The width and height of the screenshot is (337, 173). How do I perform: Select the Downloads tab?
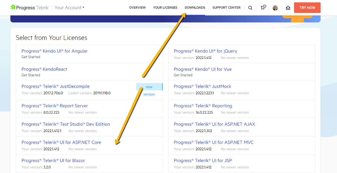coord(195,8)
